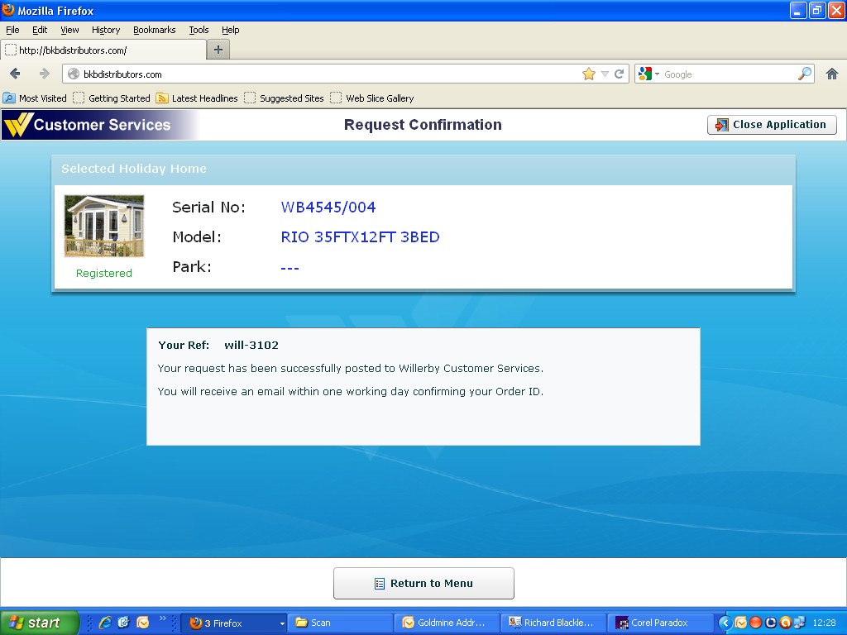Minimize the Firefox window
Image resolution: width=847 pixels, height=635 pixels.
798,10
